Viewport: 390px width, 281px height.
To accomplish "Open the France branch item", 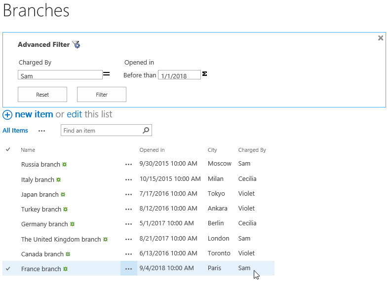I will click(41, 269).
